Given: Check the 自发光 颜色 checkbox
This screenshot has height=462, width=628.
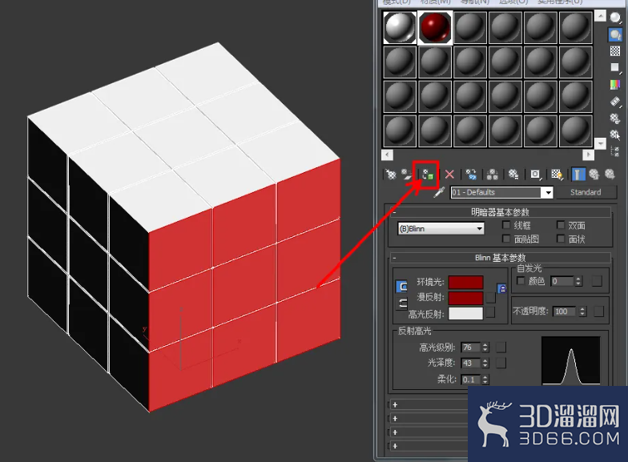Looking at the screenshot, I should 521,280.
